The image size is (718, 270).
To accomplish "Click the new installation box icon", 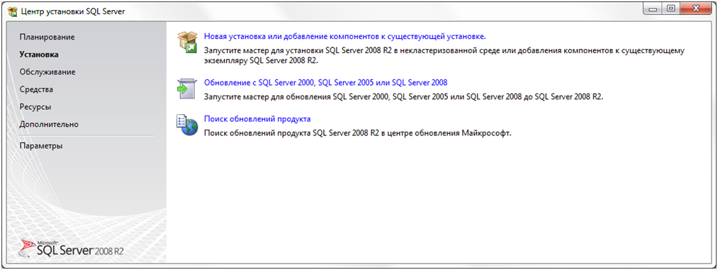I will click(x=187, y=42).
